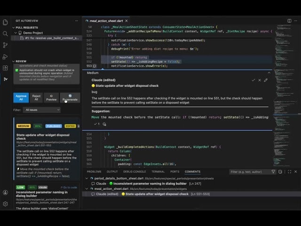This screenshot has width=301, height=226.
Task: Click the Preview button
Action: (51, 97)
